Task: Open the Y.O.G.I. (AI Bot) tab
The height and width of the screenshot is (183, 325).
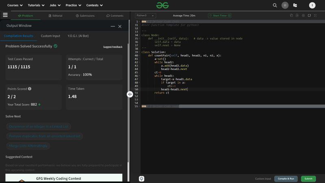Action: click(78, 36)
